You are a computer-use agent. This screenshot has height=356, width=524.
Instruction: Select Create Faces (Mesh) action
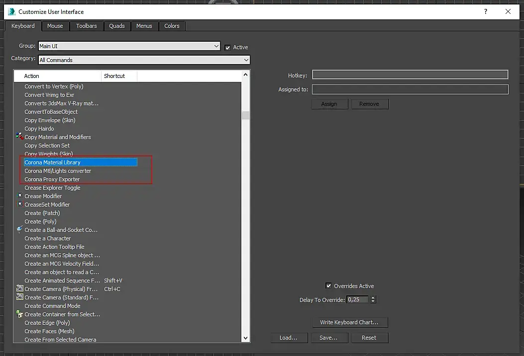click(49, 331)
